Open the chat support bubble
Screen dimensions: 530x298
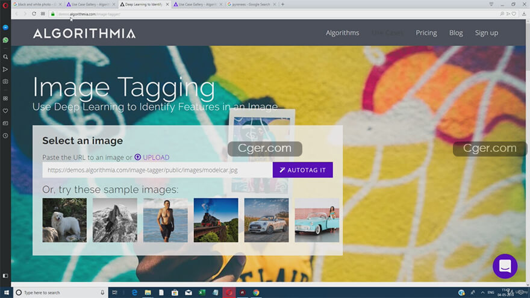505,266
